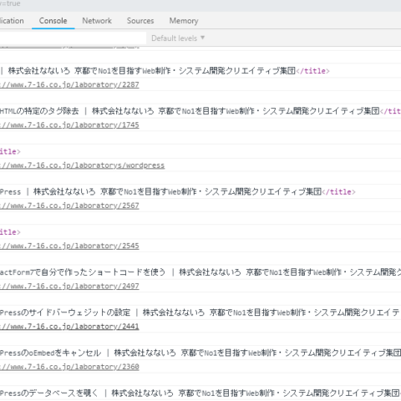Image resolution: width=401 pixels, height=401 pixels.
Task: Open link ending in laboratory/2287
Action: 69,84
